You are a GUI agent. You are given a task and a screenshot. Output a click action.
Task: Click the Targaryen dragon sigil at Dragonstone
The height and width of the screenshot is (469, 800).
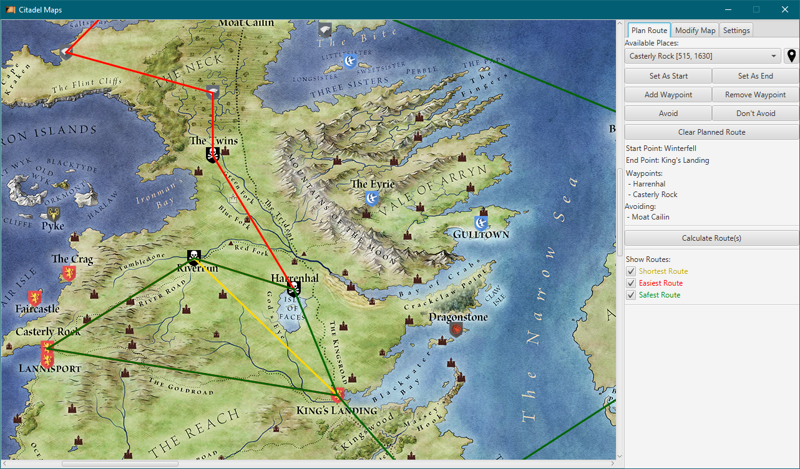(456, 330)
